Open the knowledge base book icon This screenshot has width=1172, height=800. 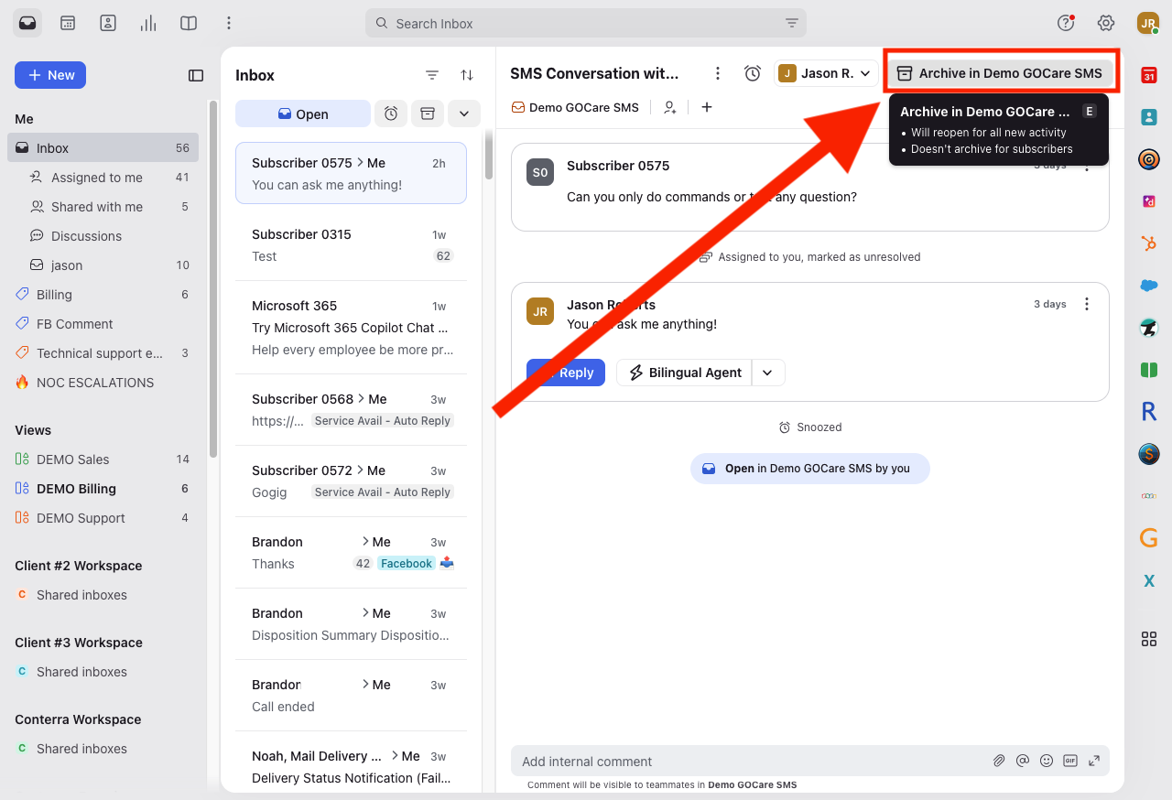tap(189, 23)
